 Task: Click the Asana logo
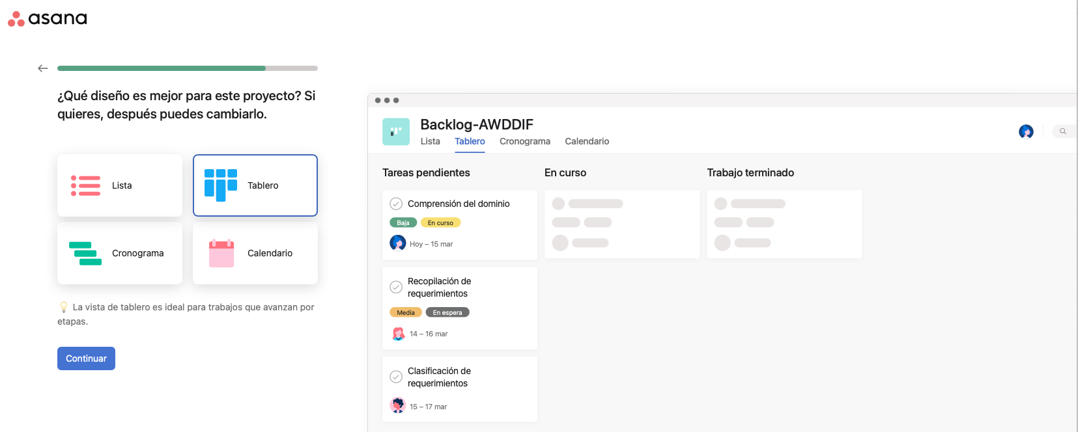48,19
